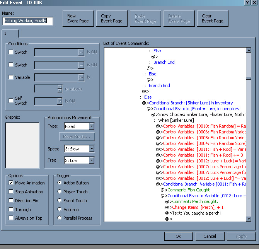This screenshot has height=249, width=259.
Task: Open the Freq dropdown
Action: click(x=92, y=160)
